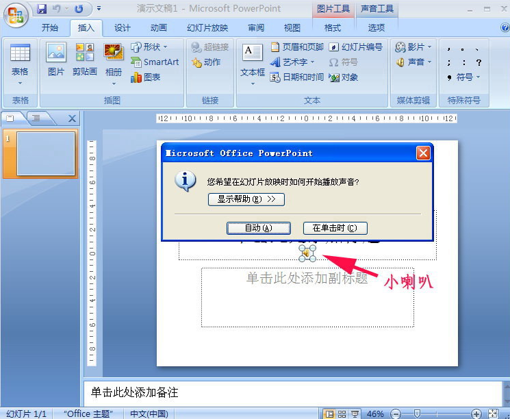Image resolution: width=510 pixels, height=419 pixels.
Task: Switch to normal view in status bar
Action: [x=329, y=414]
